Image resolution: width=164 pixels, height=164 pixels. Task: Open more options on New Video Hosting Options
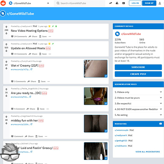(50, 36)
